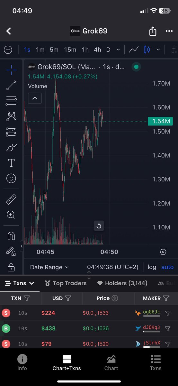
Task: Collapse the drawing toolbar side handle
Action: coord(22,246)
